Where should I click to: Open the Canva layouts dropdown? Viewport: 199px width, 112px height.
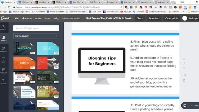(36, 36)
